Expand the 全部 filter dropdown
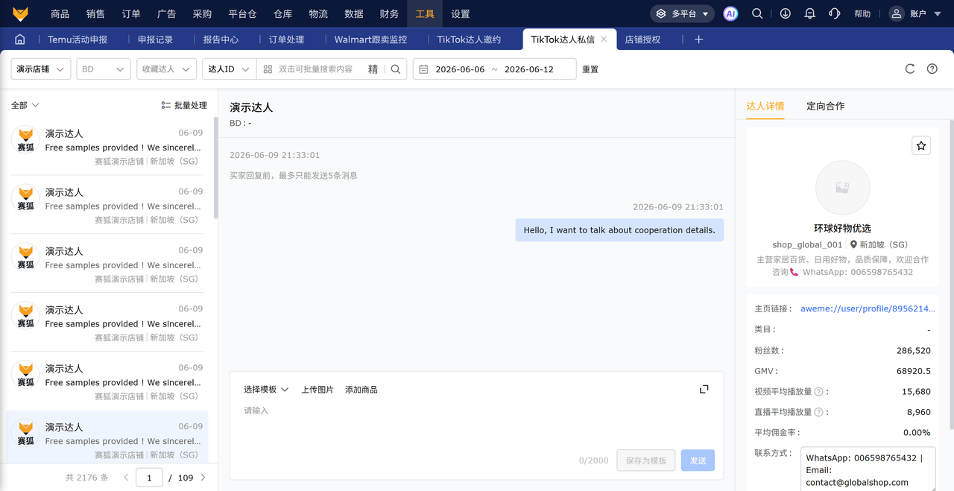The image size is (954, 491). [25, 106]
